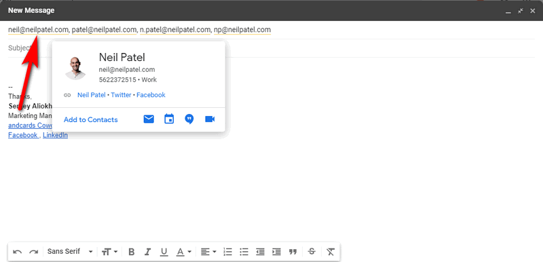Open the text size dropdown
Screen dimensions: 543x262
coord(110,252)
